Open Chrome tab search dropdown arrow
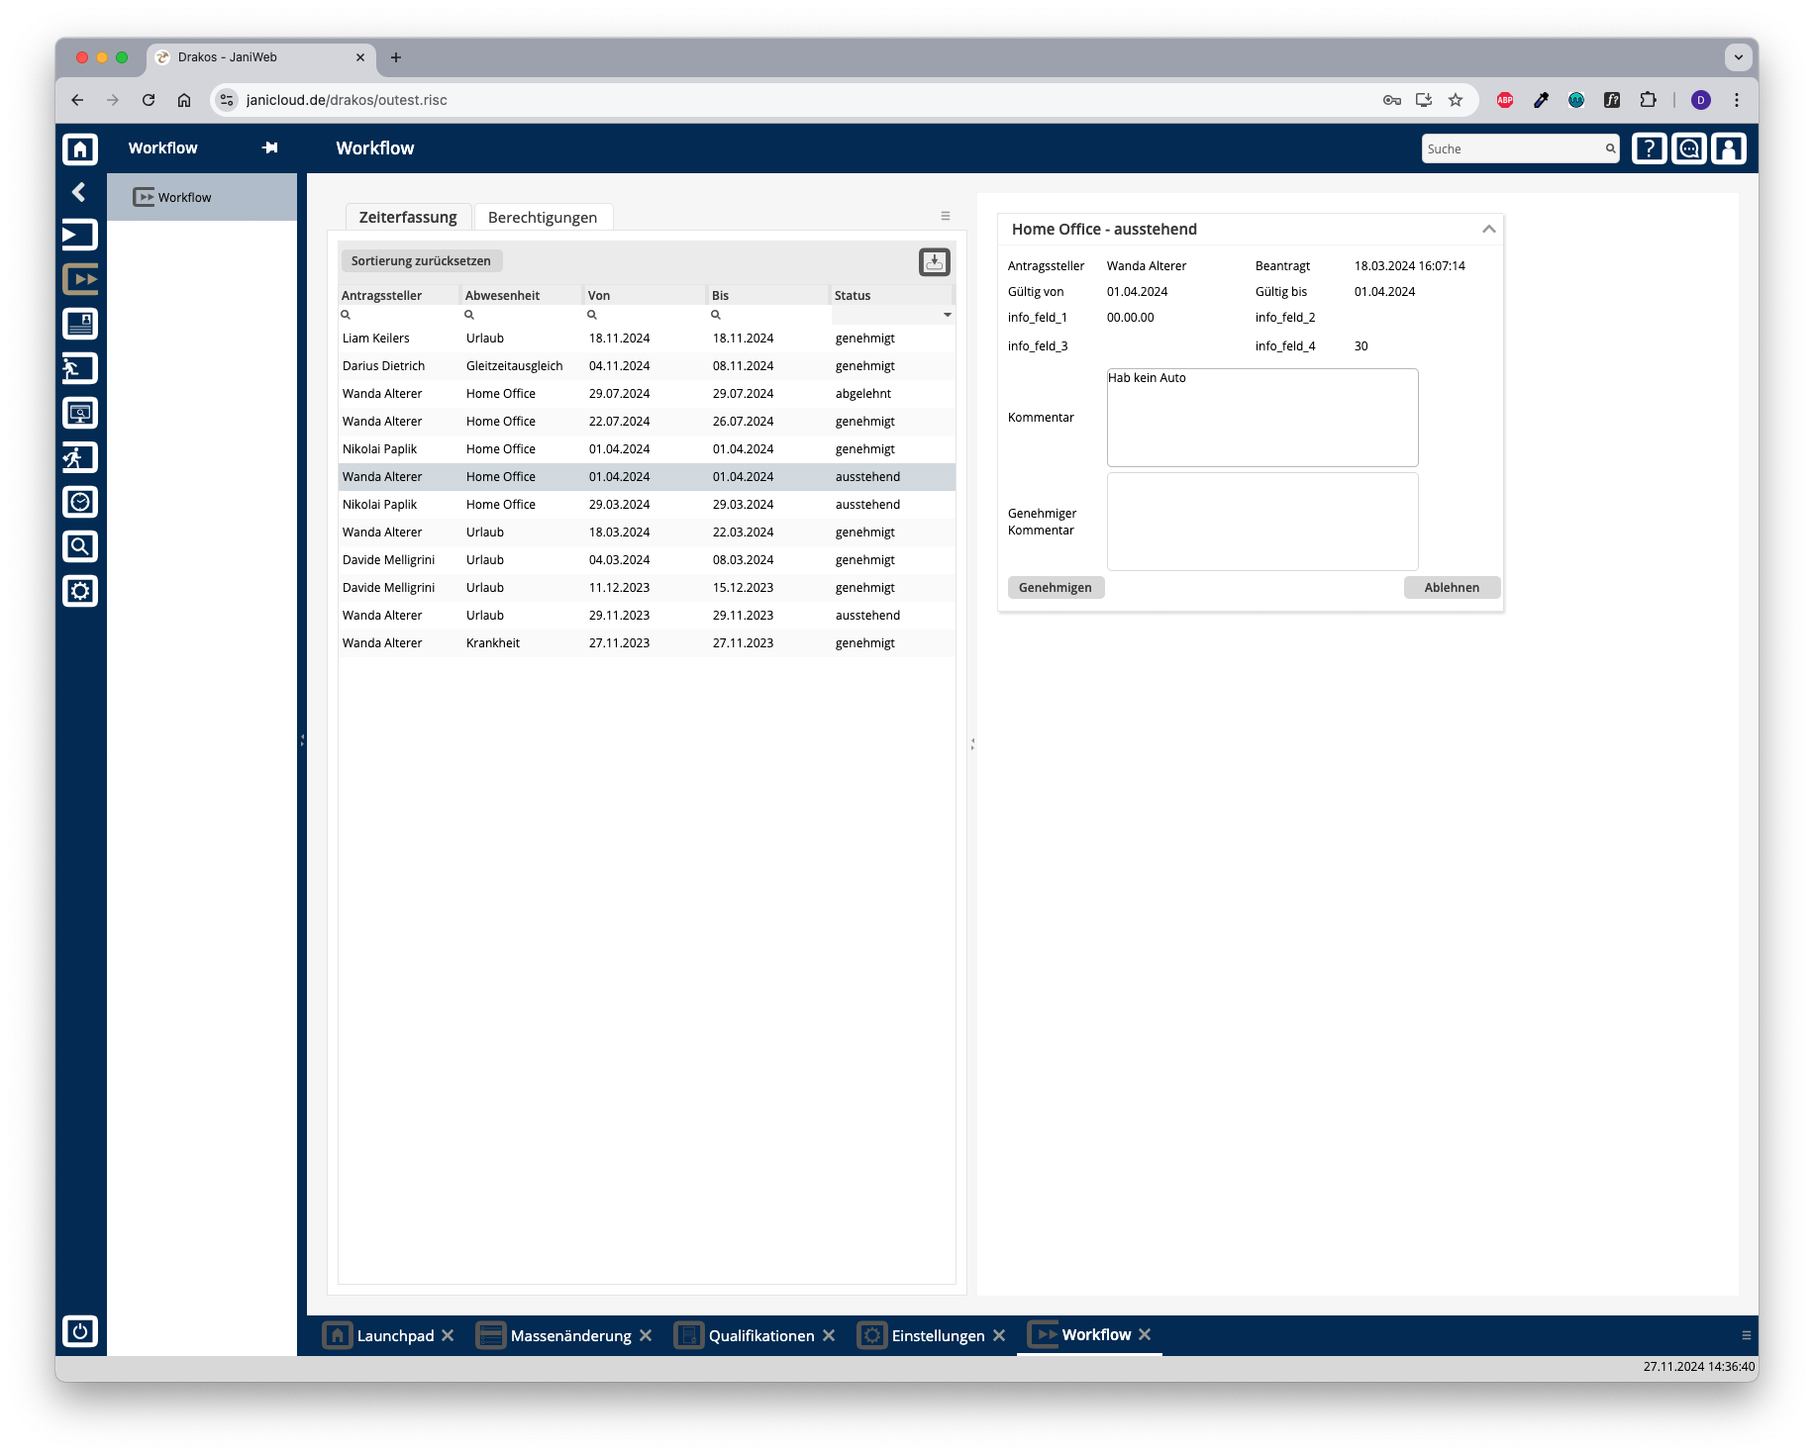The width and height of the screenshot is (1814, 1455). pos(1739,57)
